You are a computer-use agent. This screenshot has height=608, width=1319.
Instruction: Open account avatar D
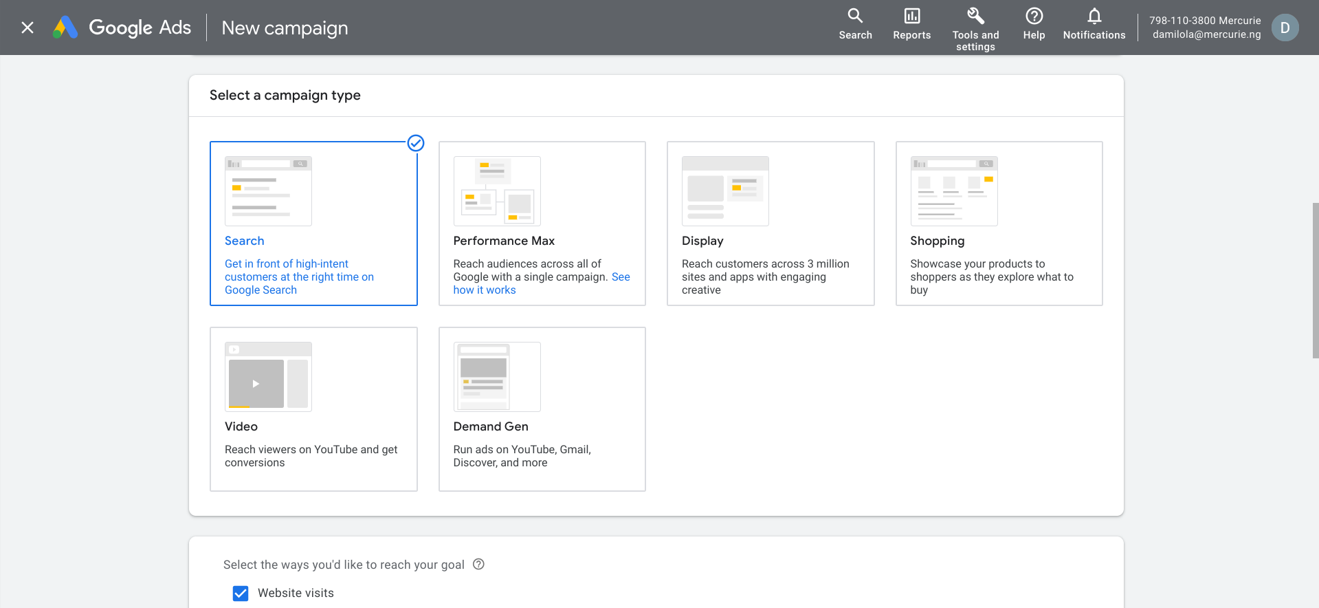coord(1285,28)
